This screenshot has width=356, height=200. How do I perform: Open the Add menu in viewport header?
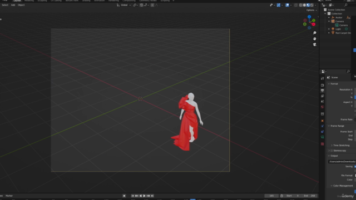[13, 5]
